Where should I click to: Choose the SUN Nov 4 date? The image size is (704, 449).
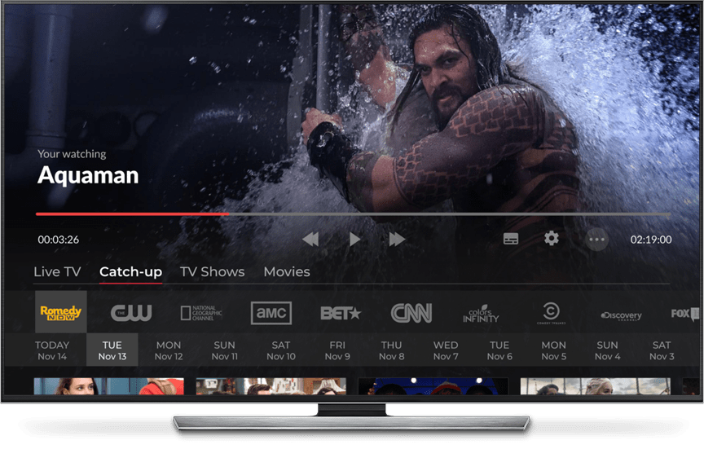608,350
